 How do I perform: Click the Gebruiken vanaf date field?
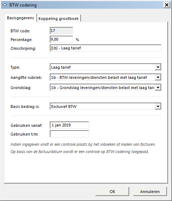(x=69, y=125)
